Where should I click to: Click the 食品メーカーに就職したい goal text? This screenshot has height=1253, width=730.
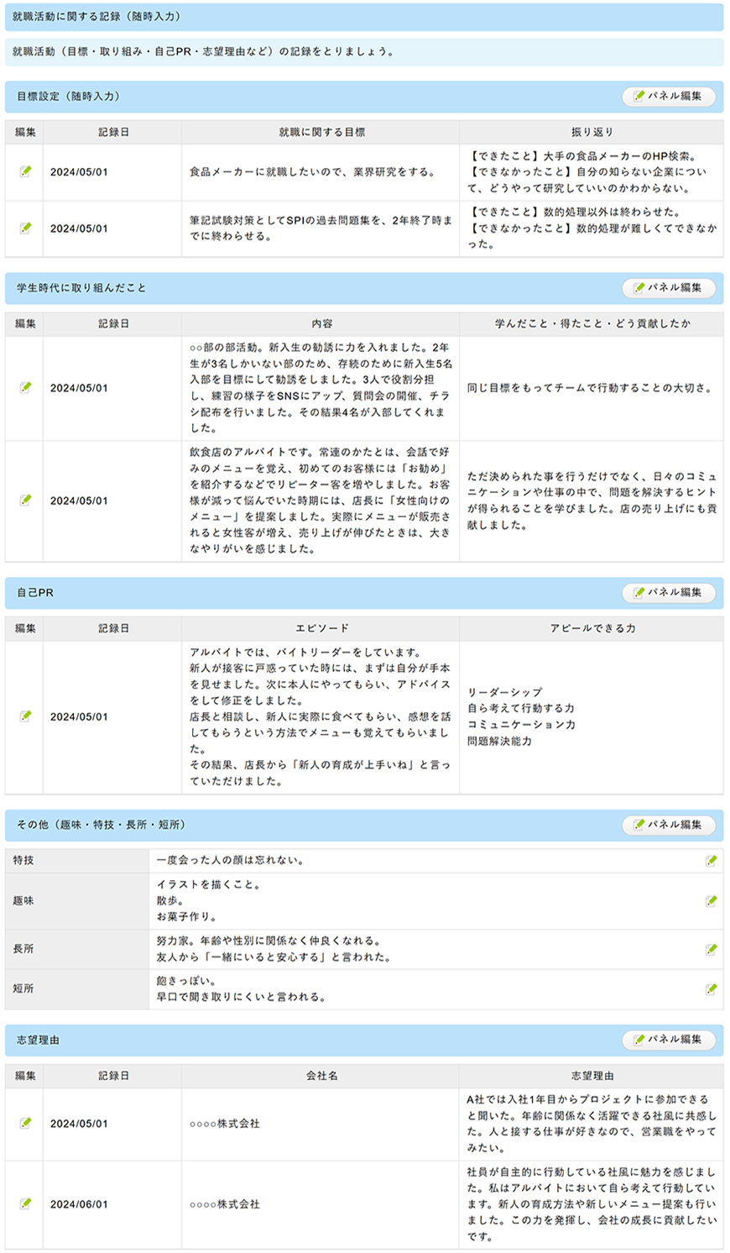(x=313, y=172)
